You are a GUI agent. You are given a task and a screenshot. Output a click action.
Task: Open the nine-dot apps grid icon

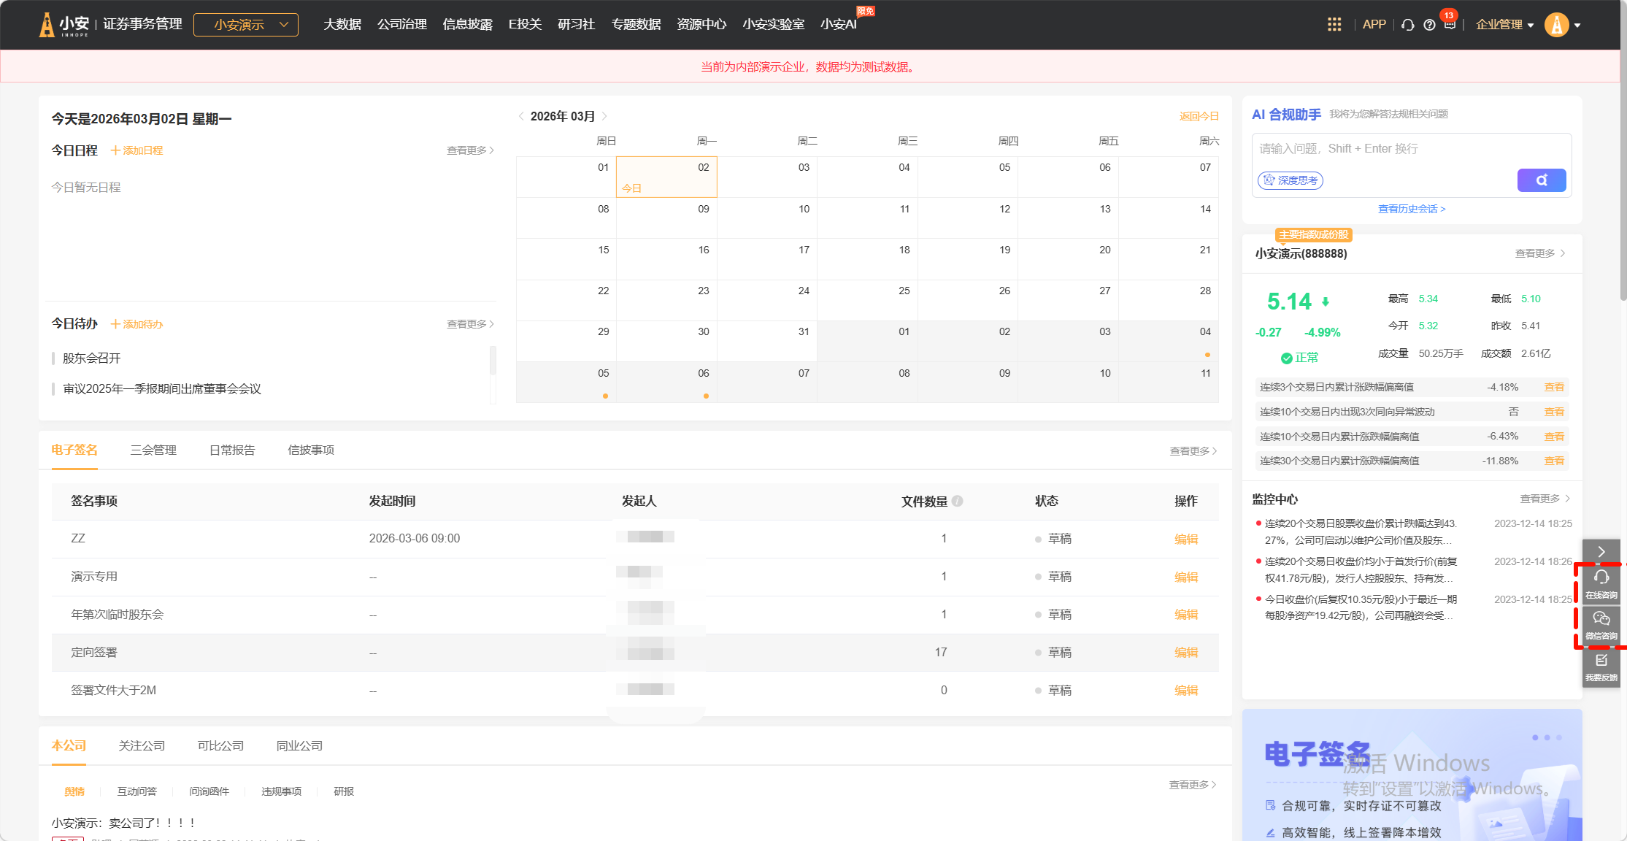1334,25
